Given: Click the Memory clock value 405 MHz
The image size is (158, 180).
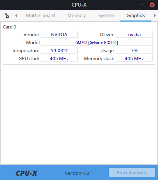Looking at the screenshot, I should (134, 58).
